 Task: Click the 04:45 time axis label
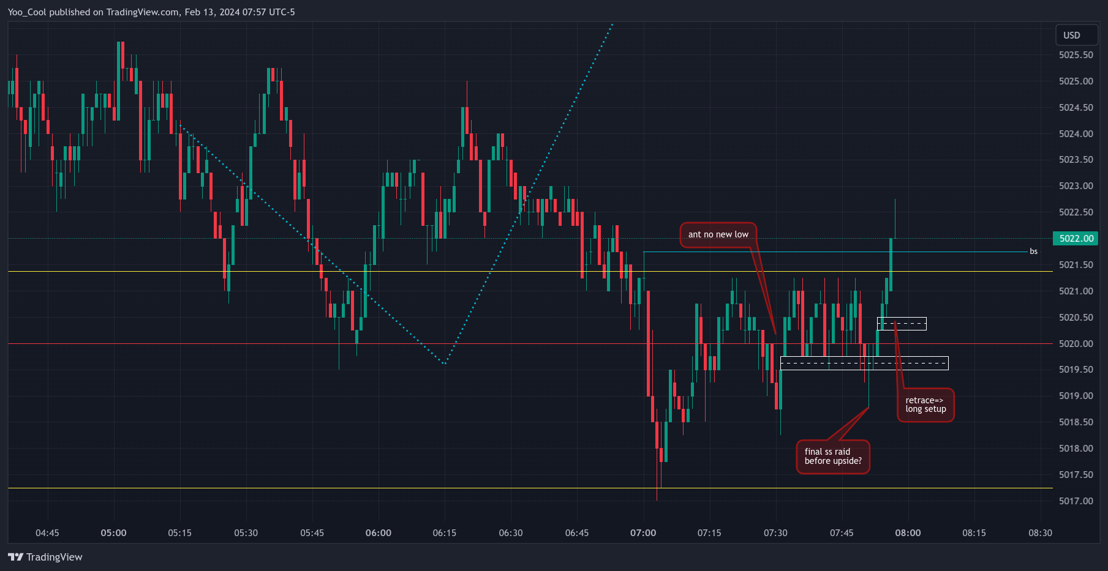coord(48,533)
